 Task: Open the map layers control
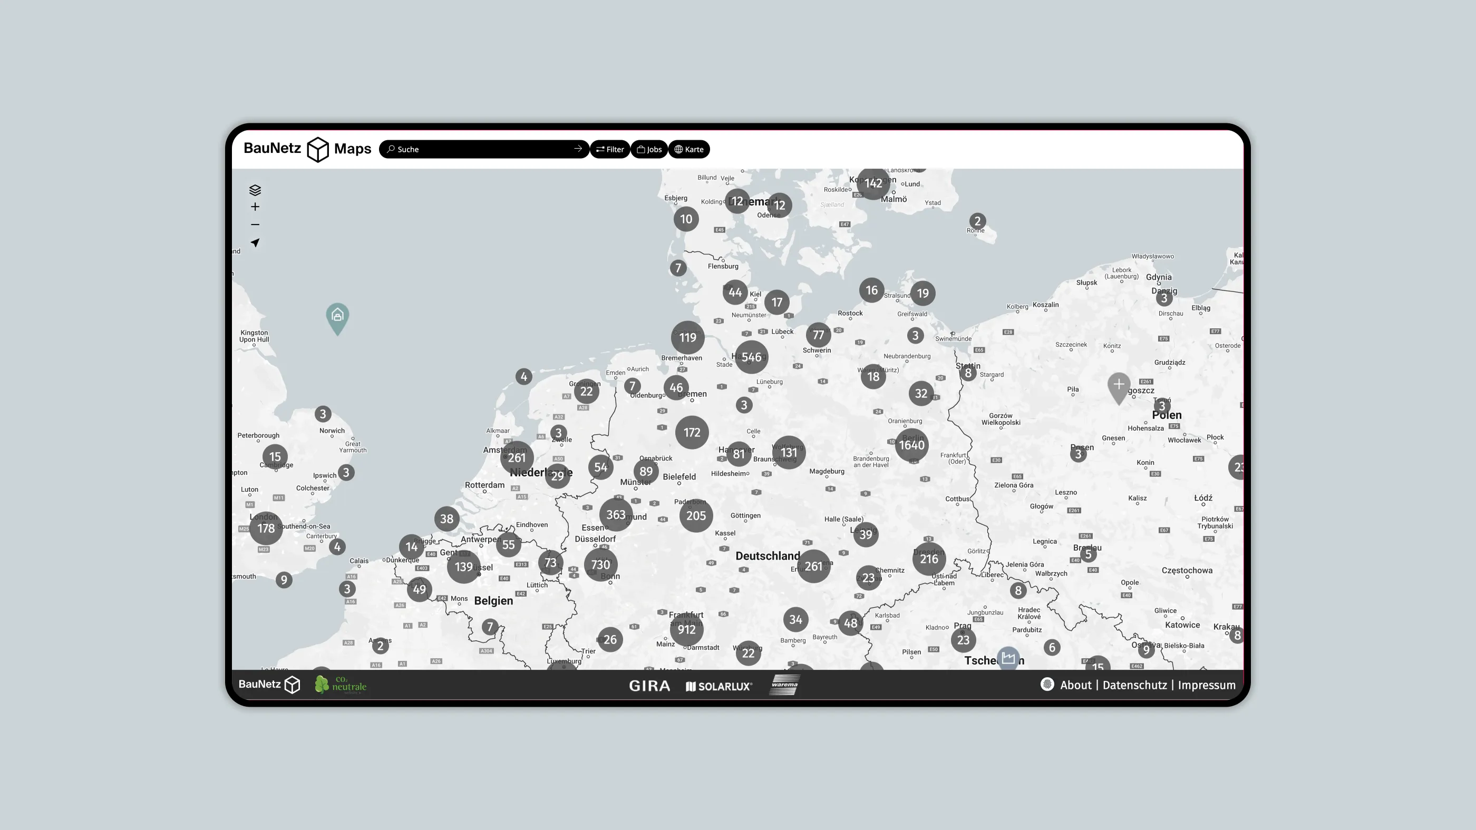255,190
